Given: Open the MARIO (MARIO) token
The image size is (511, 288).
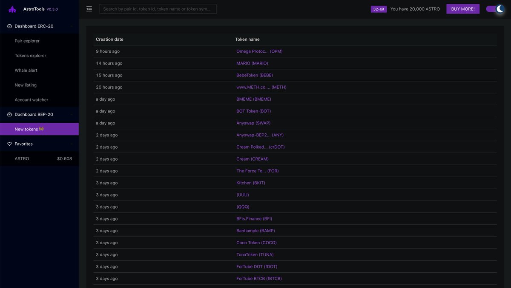Looking at the screenshot, I should click(252, 63).
